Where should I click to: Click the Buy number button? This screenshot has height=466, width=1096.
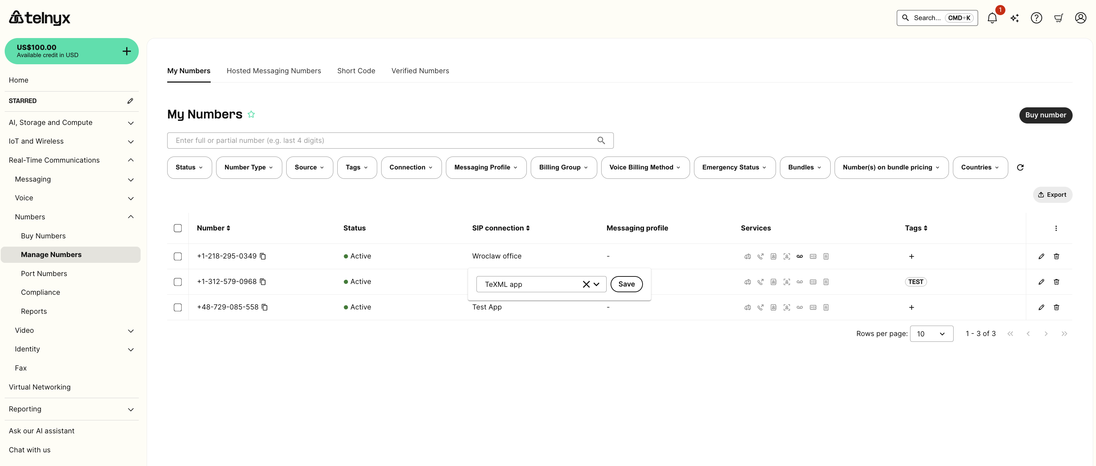pos(1045,115)
